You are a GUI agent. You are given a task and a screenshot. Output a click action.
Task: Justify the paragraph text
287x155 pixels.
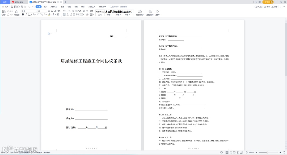click(74, 14)
